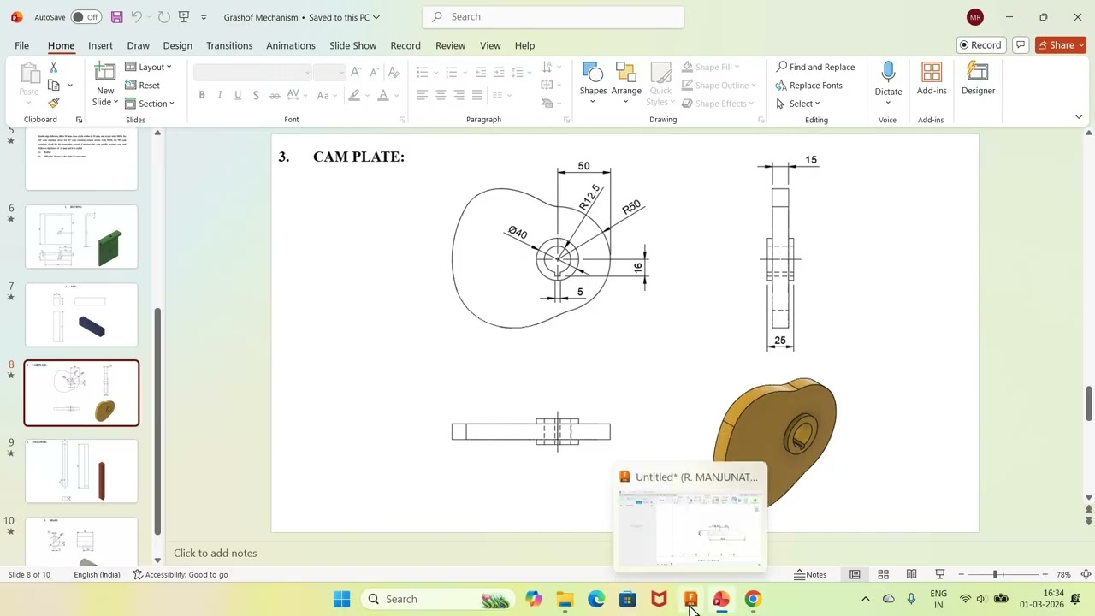Open the Add-ins pane
The height and width of the screenshot is (616, 1095).
(x=932, y=79)
